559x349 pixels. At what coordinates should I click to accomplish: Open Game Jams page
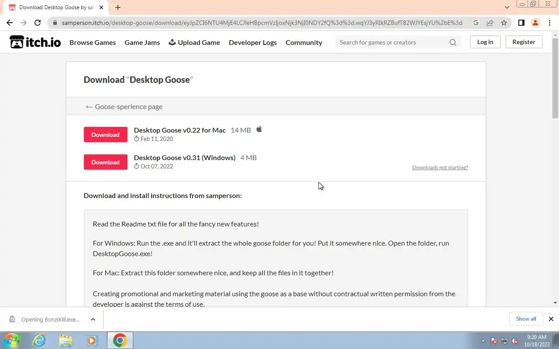coord(142,42)
